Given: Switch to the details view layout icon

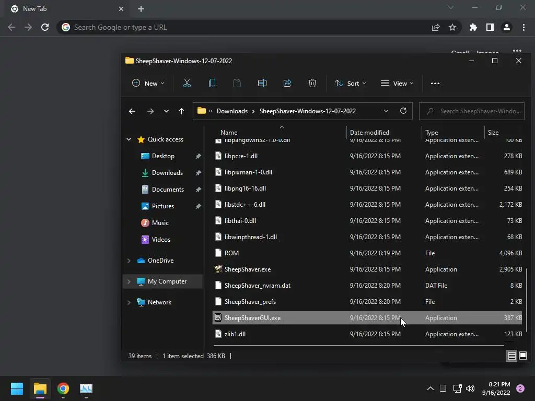Looking at the screenshot, I should [x=512, y=356].
